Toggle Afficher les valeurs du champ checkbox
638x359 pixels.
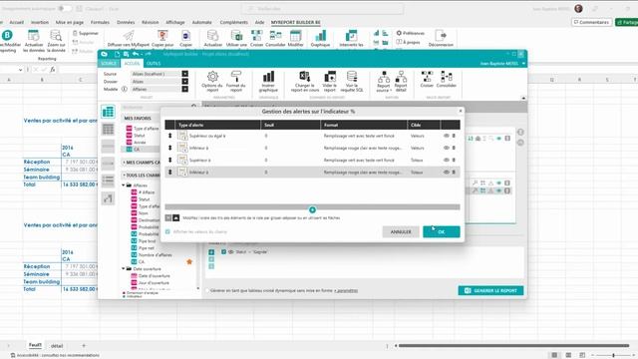(x=167, y=232)
